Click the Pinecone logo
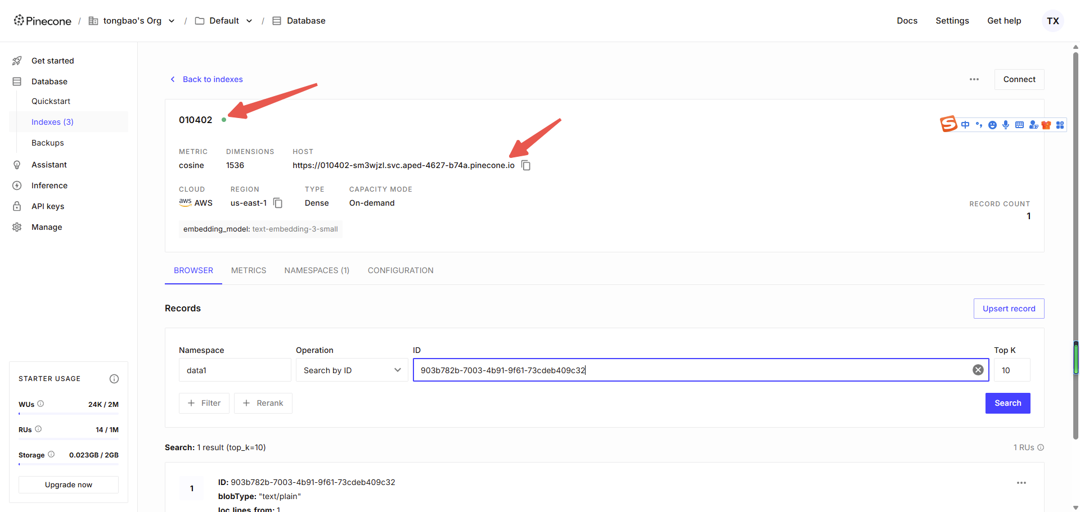The width and height of the screenshot is (1080, 512). 43,21
